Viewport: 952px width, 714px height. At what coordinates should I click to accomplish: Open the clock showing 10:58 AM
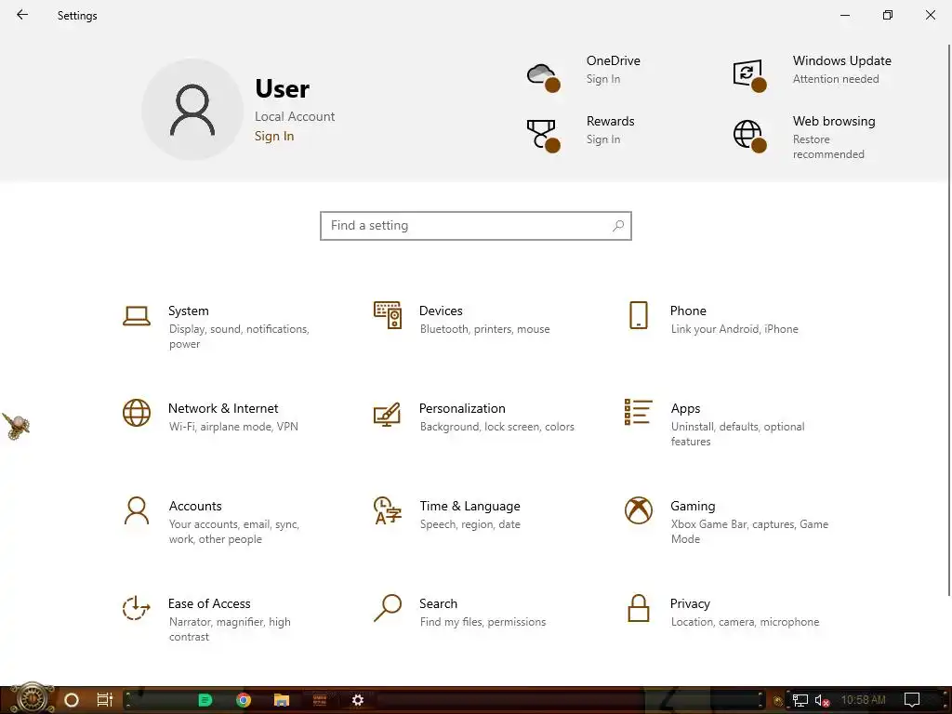pyautogui.click(x=863, y=700)
